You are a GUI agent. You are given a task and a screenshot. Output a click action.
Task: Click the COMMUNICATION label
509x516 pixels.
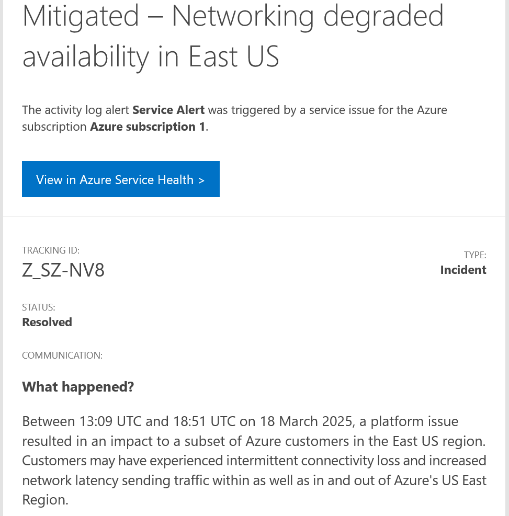tap(62, 356)
